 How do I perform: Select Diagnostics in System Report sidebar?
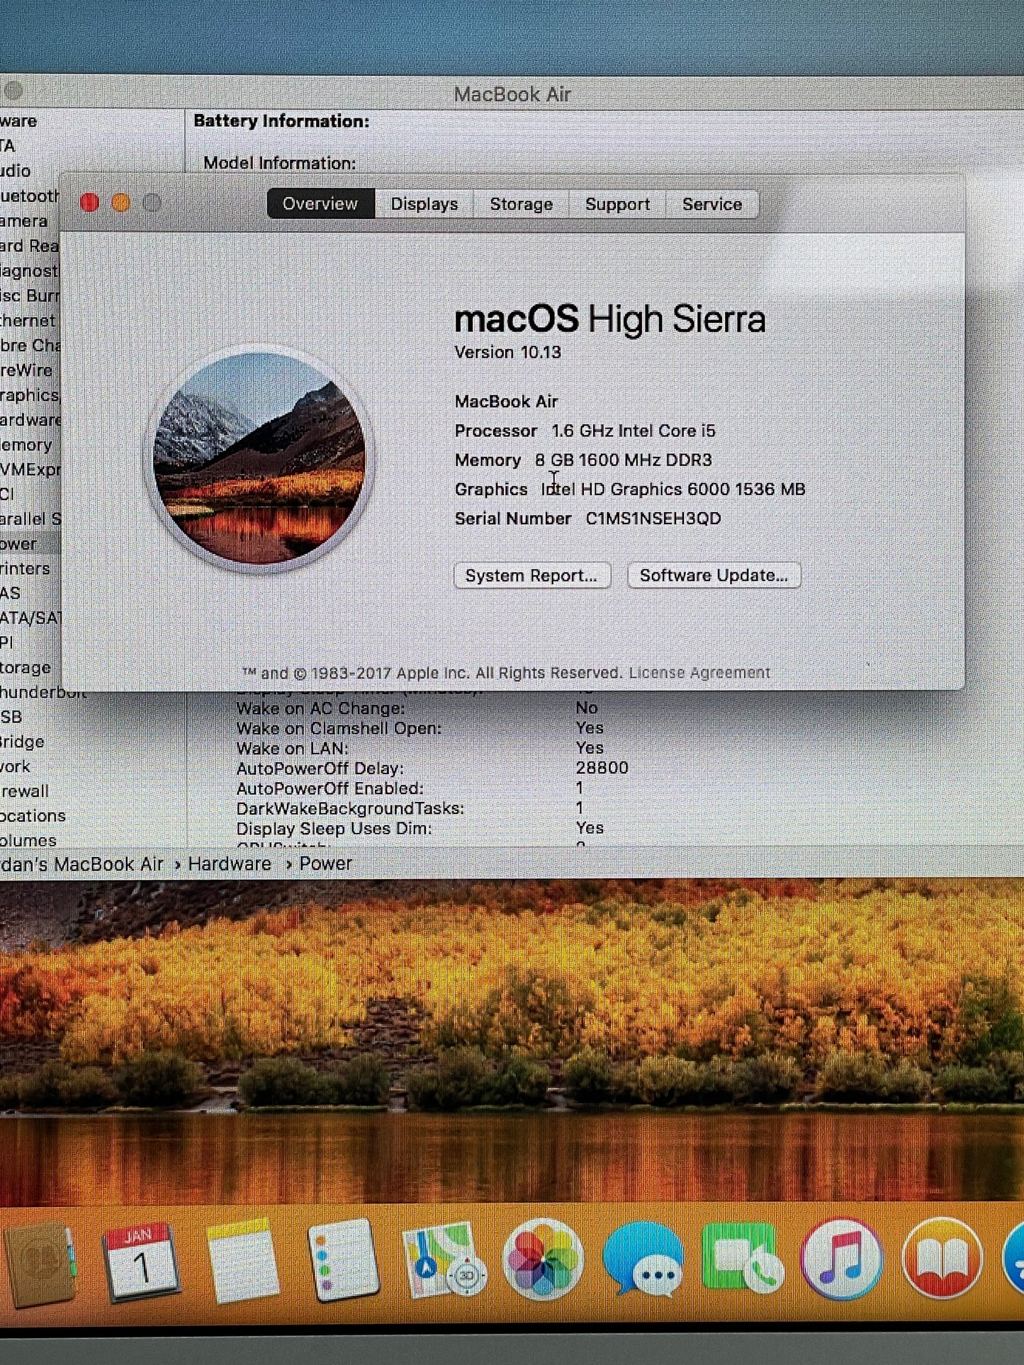(x=30, y=271)
